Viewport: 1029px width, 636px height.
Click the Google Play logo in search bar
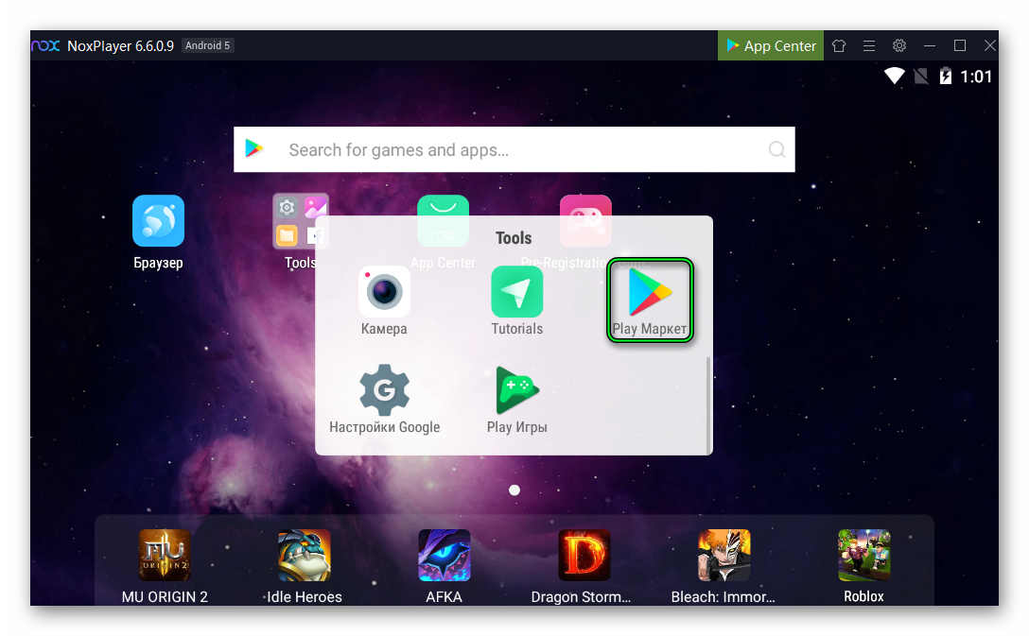click(x=254, y=148)
